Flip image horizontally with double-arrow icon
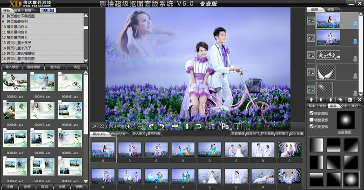364x190 pixels. 175,126
